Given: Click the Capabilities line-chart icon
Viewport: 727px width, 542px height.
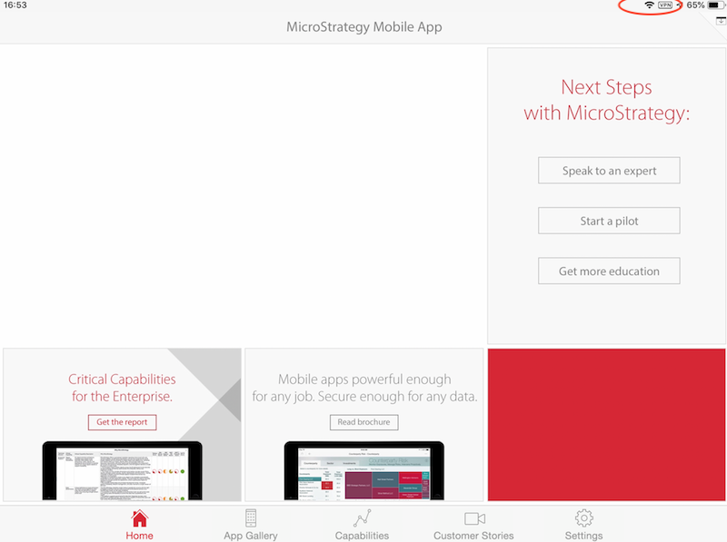Looking at the screenshot, I should 362,518.
